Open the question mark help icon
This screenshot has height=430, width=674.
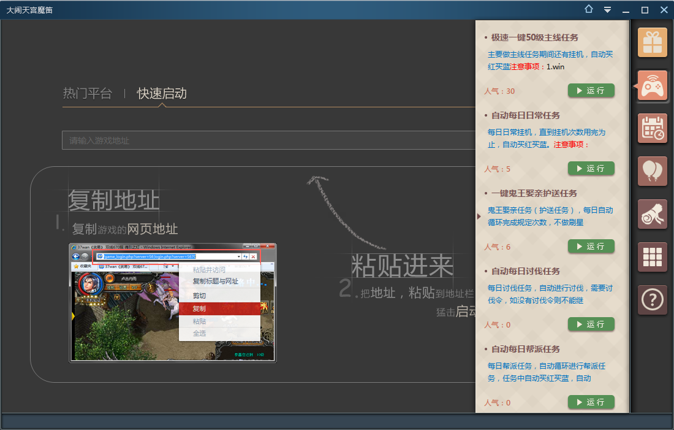click(652, 300)
